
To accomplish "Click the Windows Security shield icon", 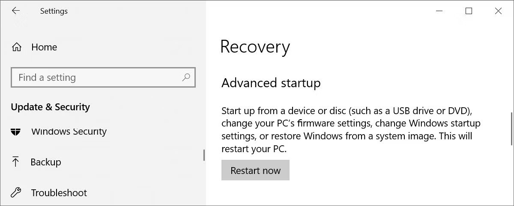I will 16,131.
